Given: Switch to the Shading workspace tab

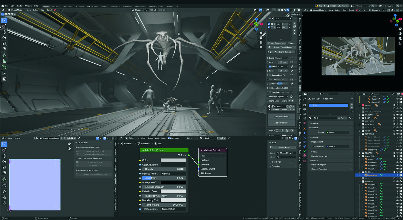Looking at the screenshot, I should [x=105, y=6].
